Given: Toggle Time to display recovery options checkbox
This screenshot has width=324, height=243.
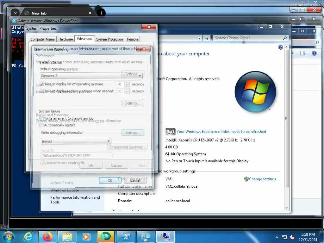Looking at the screenshot, I should (x=42, y=91).
